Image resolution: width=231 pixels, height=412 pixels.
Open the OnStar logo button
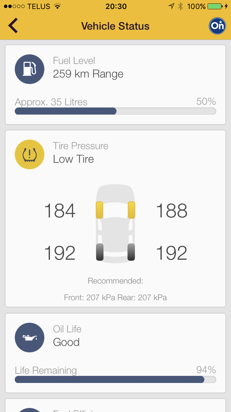217,26
